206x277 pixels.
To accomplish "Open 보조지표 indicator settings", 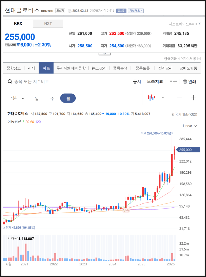I will [x=155, y=82].
